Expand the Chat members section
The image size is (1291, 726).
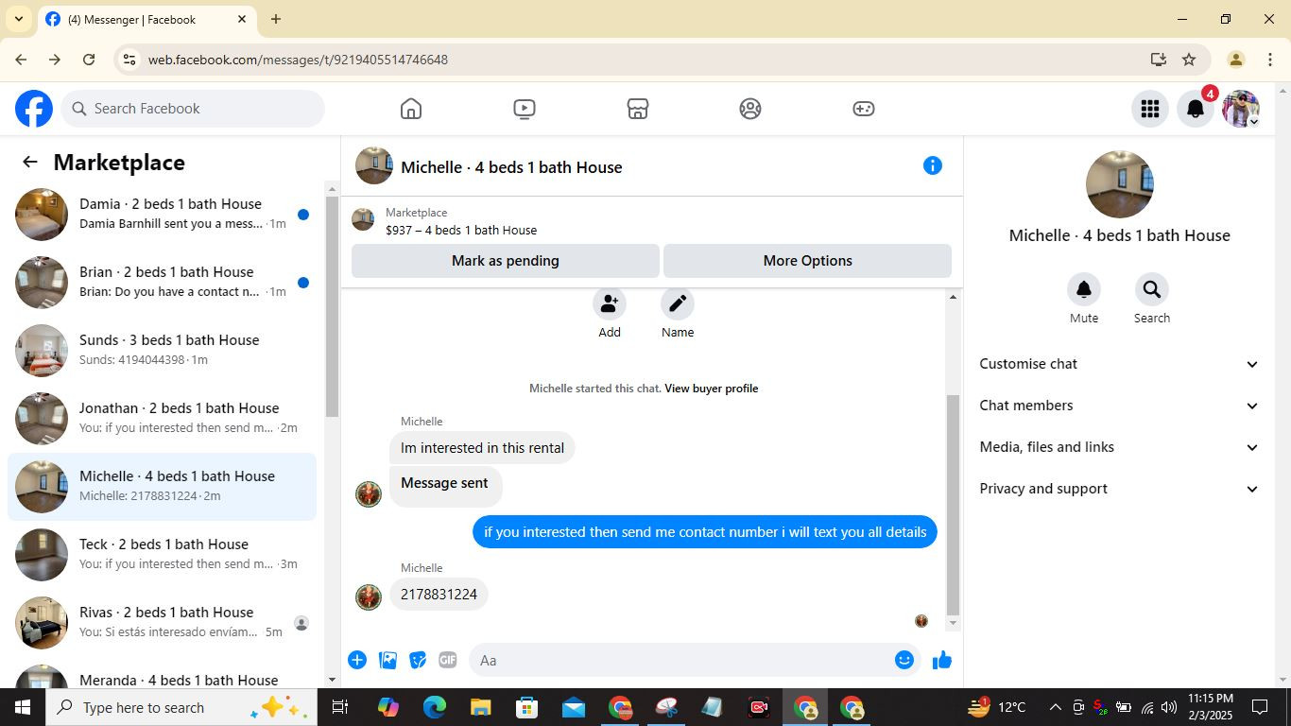click(1119, 406)
